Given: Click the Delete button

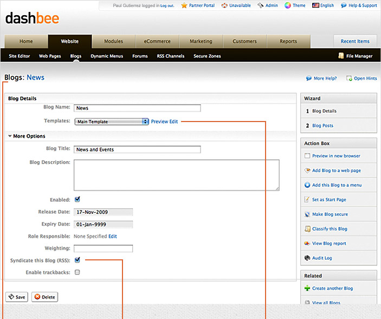Looking at the screenshot, I should [x=44, y=297].
